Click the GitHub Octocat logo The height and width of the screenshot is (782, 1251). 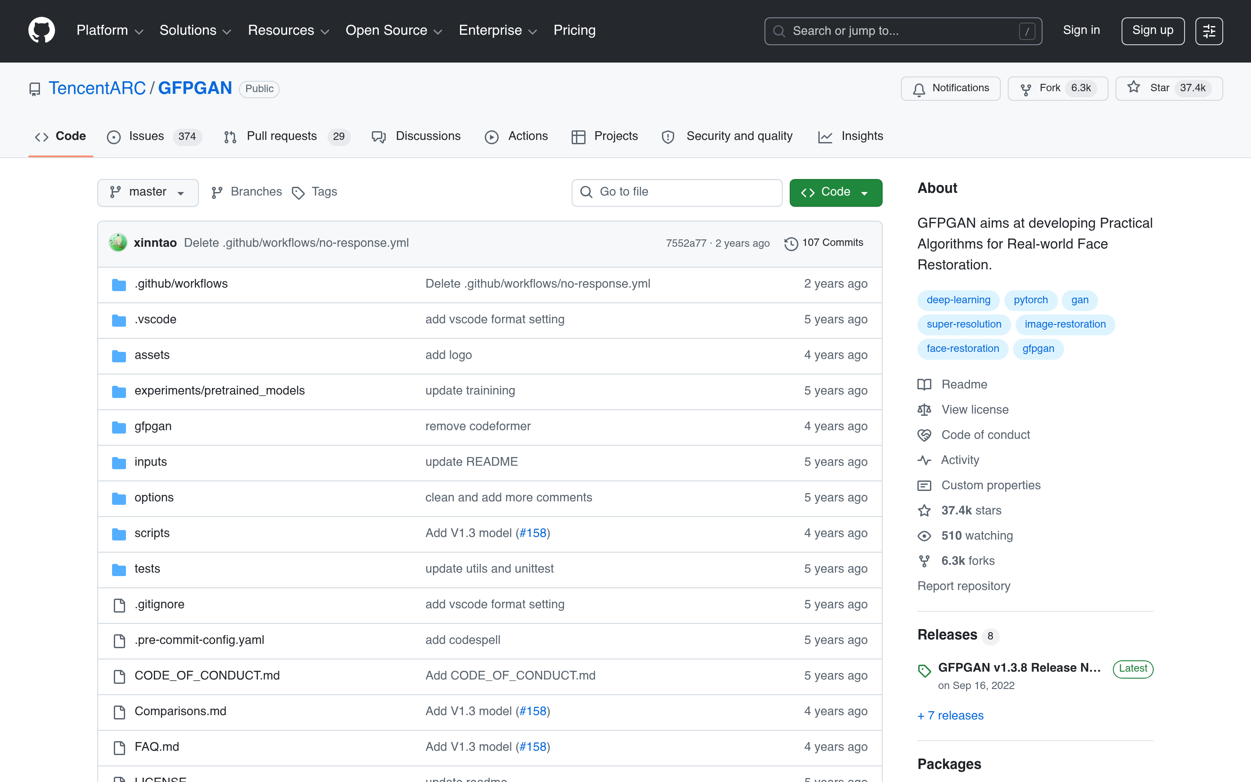pyautogui.click(x=41, y=30)
